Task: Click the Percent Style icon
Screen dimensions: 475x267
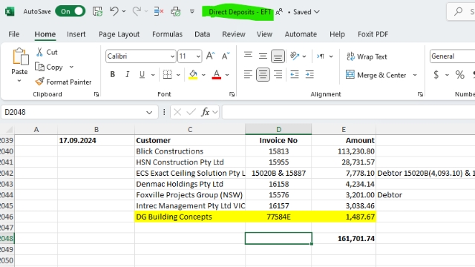Action: (460, 74)
